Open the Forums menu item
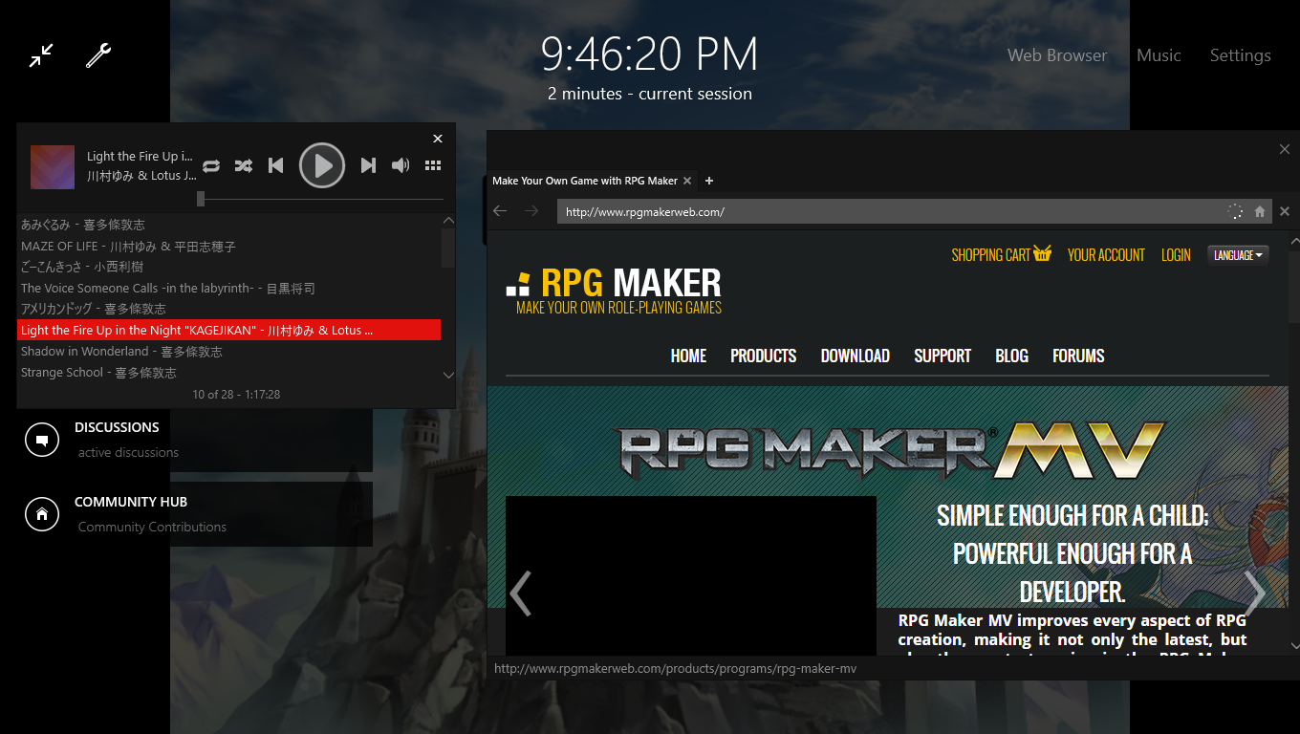The image size is (1300, 734). tap(1078, 356)
